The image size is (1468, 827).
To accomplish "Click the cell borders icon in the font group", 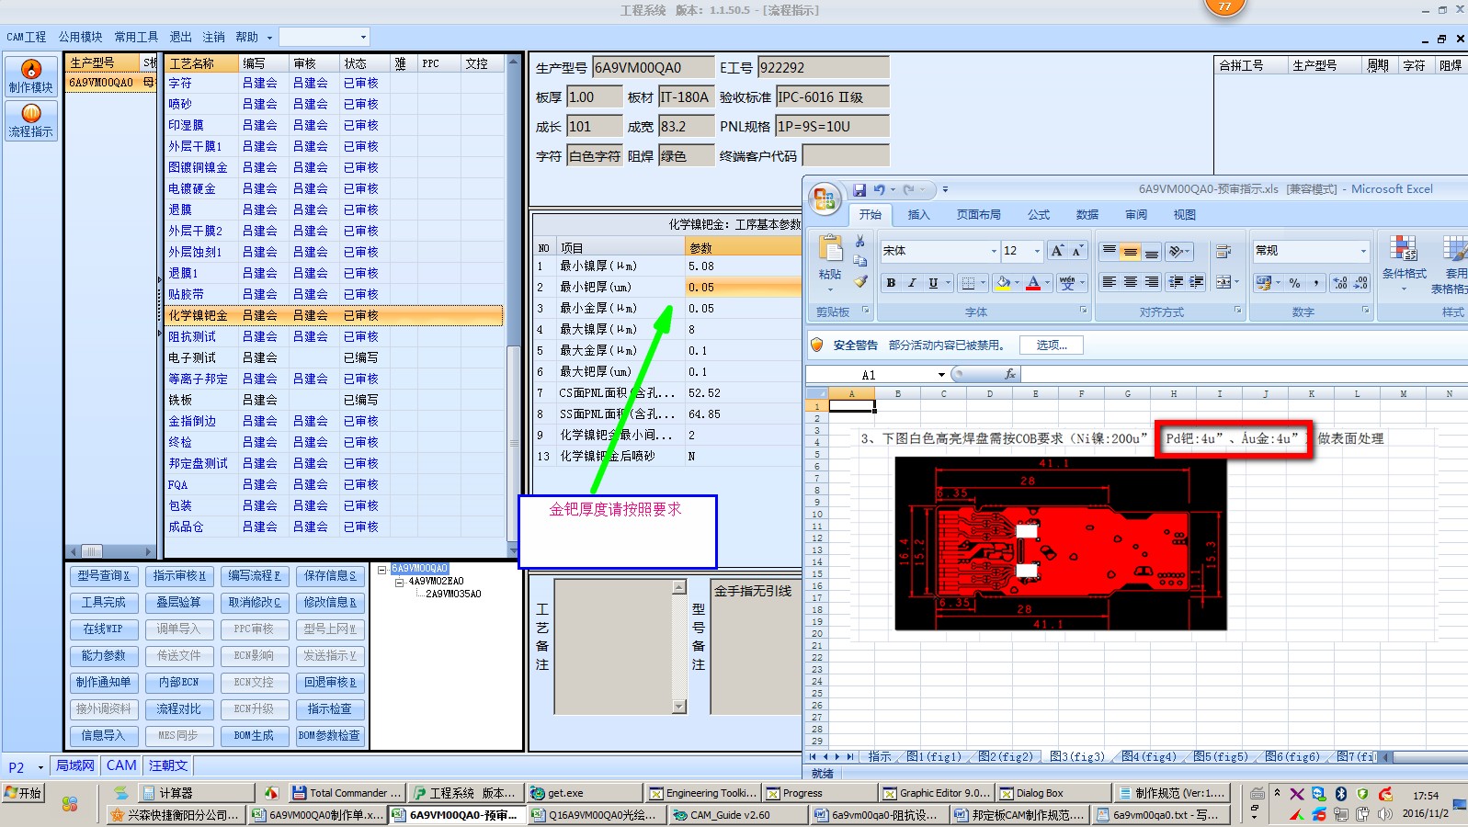I will point(967,283).
